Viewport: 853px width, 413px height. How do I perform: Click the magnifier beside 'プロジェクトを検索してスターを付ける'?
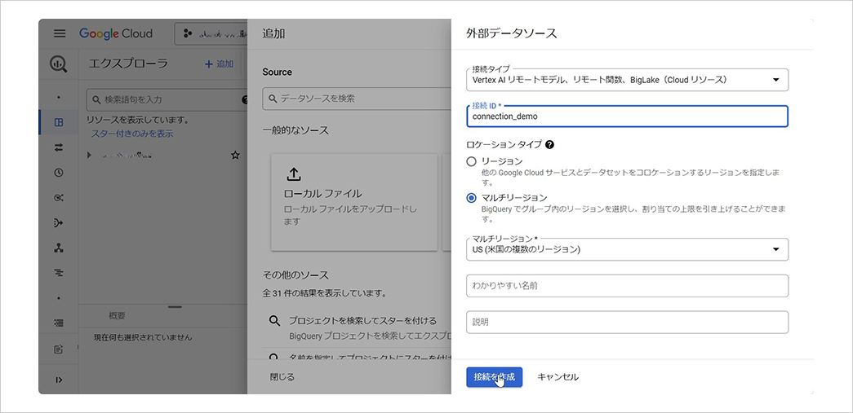275,321
